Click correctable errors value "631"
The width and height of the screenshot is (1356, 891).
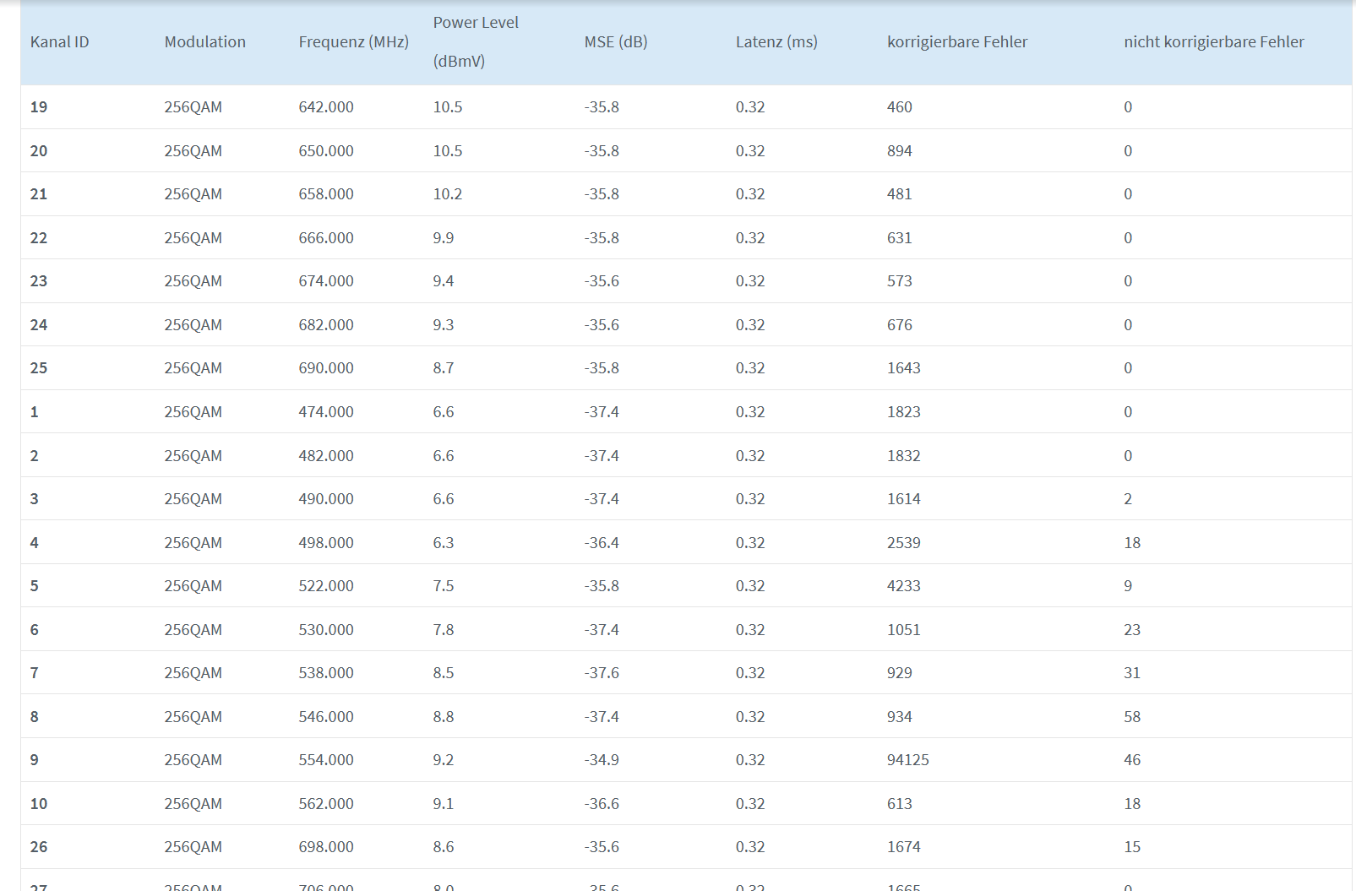900,238
